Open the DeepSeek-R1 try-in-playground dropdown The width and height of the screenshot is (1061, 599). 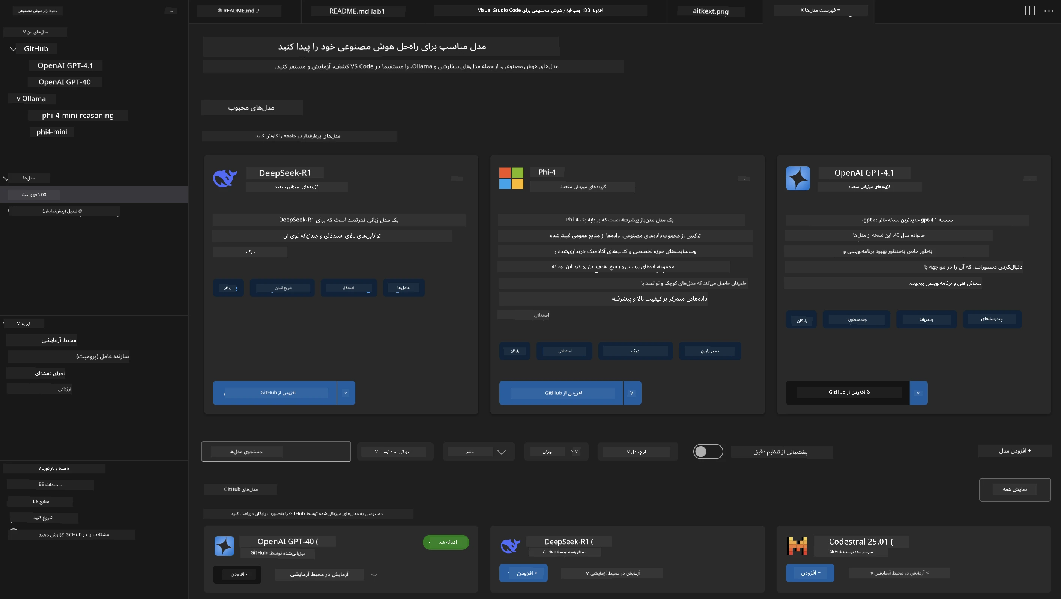click(x=612, y=573)
